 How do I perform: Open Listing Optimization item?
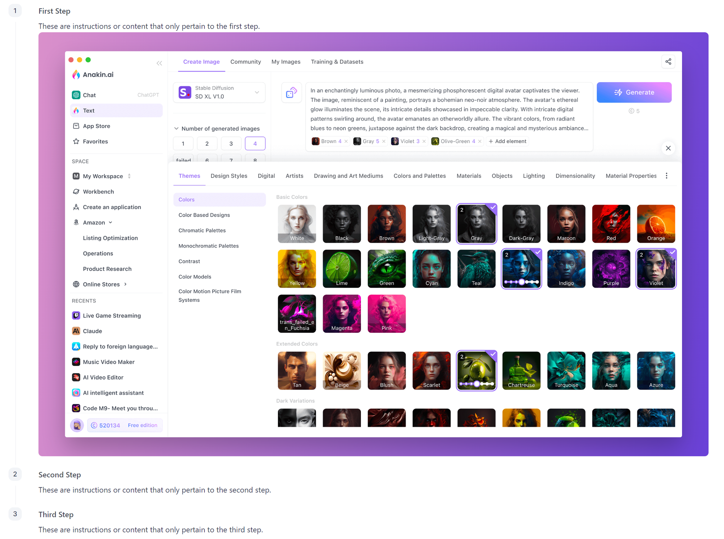coord(110,238)
